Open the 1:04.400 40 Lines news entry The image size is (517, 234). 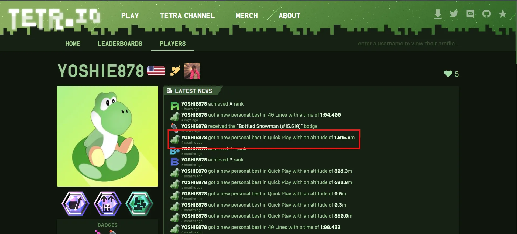click(261, 115)
